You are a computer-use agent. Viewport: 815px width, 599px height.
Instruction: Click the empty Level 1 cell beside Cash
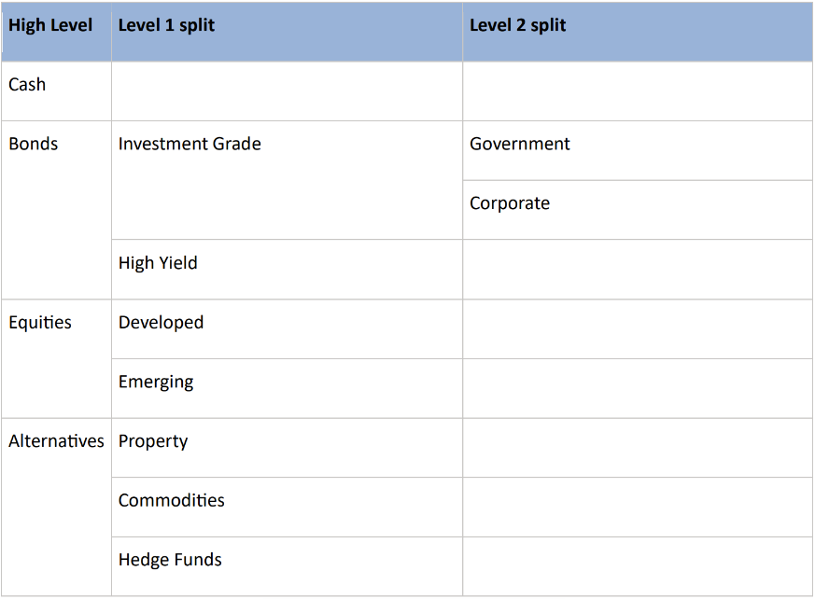(287, 91)
